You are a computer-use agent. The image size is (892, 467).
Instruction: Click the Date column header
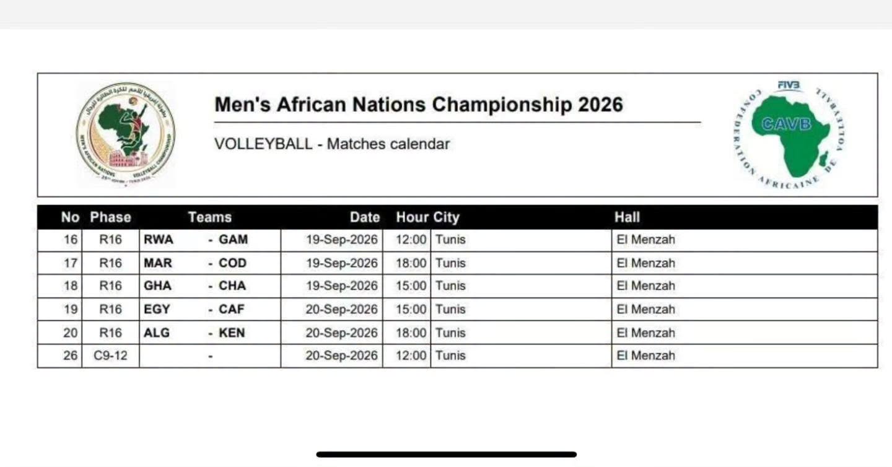click(x=365, y=217)
